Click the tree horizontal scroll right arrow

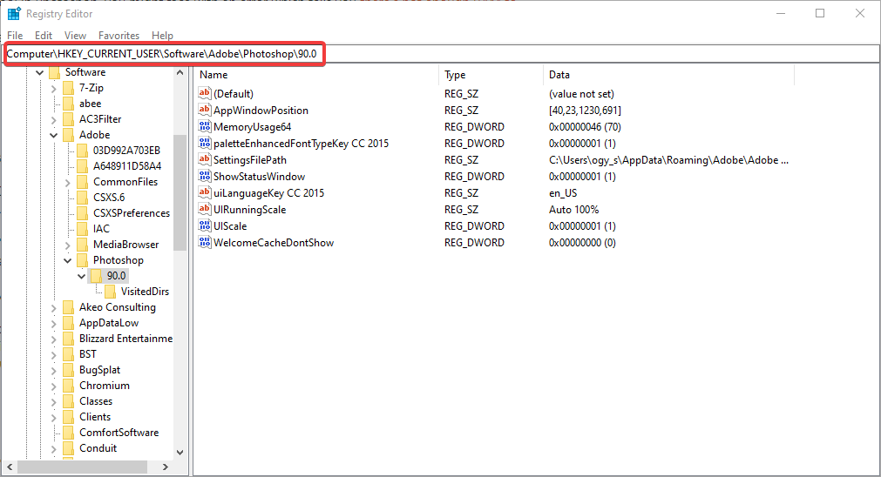point(166,467)
